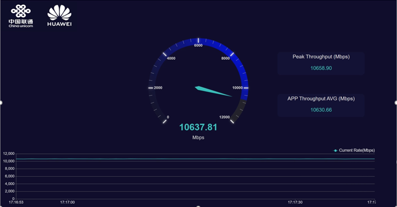Click the speedometer needle pointer

[x=213, y=91]
